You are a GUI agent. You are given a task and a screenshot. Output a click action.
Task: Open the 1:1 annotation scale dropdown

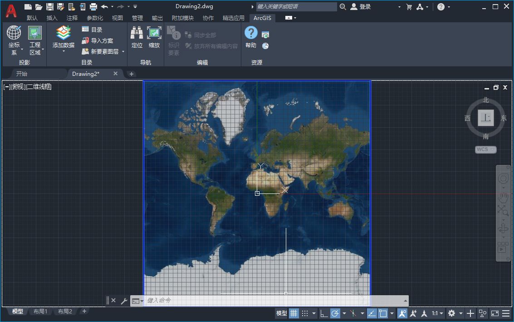(x=438, y=313)
